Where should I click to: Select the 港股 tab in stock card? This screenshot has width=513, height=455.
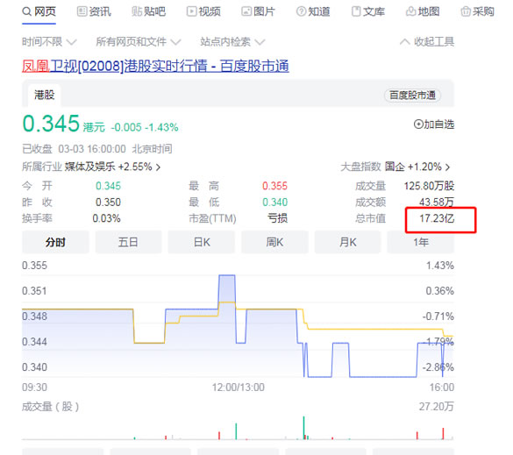(44, 96)
